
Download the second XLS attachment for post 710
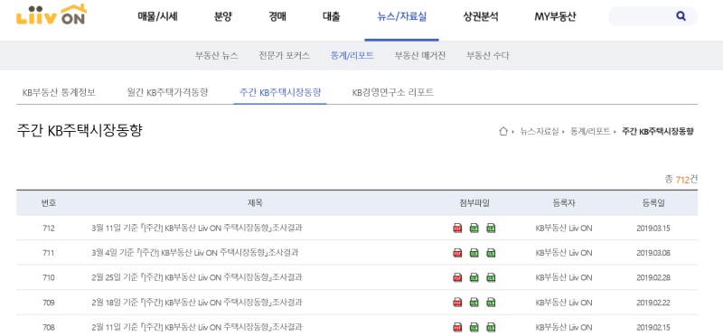tap(491, 278)
